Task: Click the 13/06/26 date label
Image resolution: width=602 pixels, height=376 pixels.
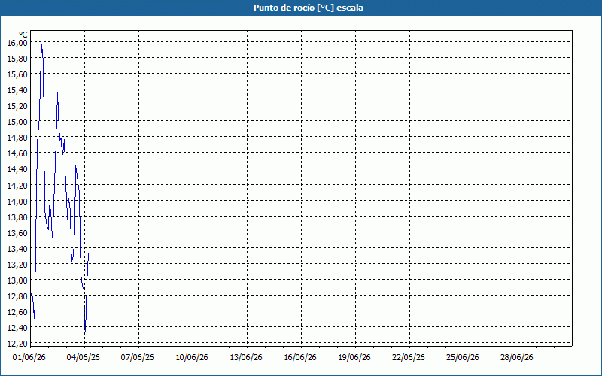Action: click(246, 358)
